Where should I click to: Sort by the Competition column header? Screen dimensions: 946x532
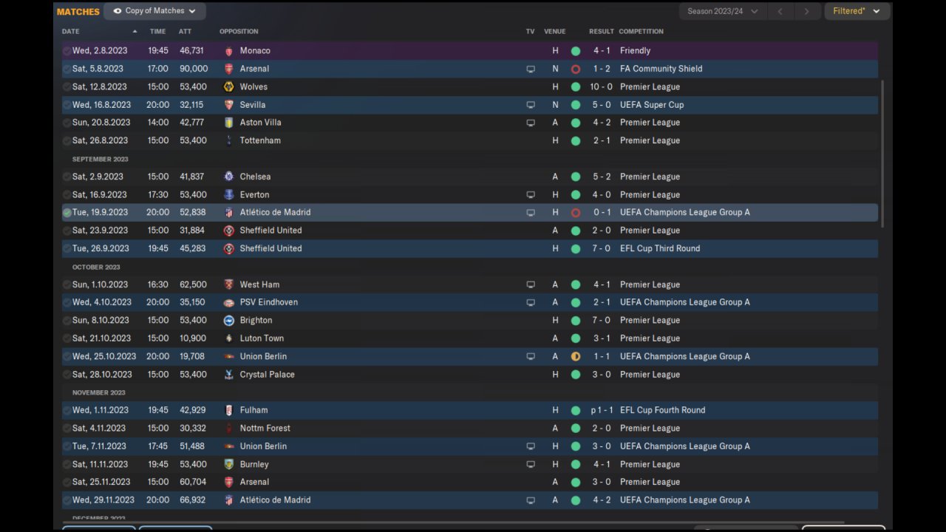(x=641, y=31)
